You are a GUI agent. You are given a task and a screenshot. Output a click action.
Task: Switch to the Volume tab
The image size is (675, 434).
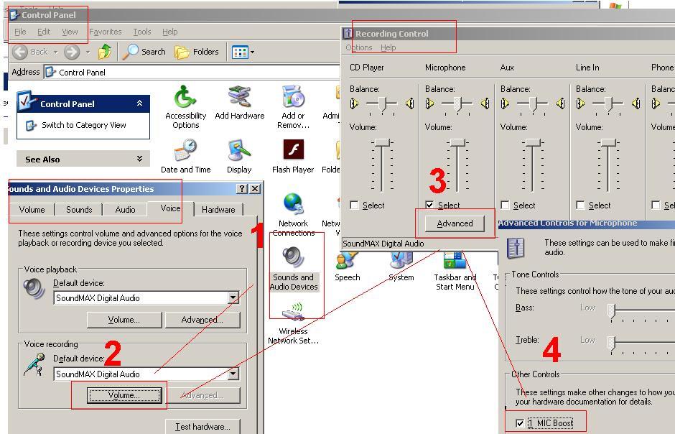32,210
